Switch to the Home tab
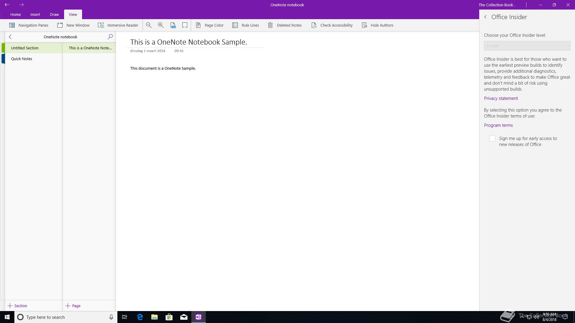The image size is (575, 323). click(x=16, y=14)
